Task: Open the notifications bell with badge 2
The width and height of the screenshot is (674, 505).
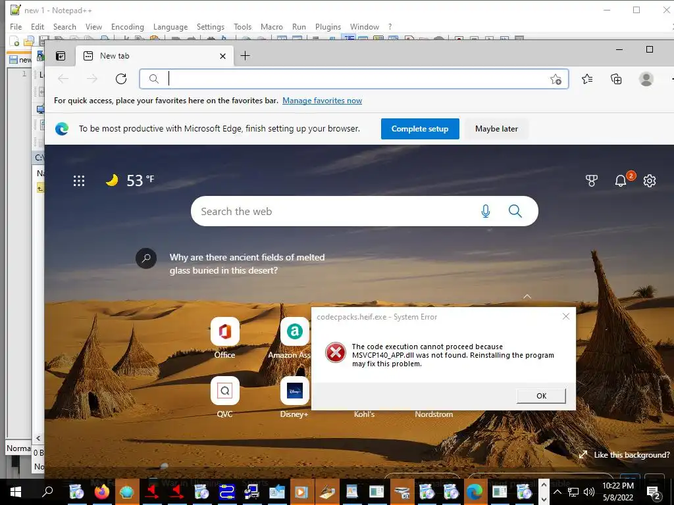Action: click(621, 181)
